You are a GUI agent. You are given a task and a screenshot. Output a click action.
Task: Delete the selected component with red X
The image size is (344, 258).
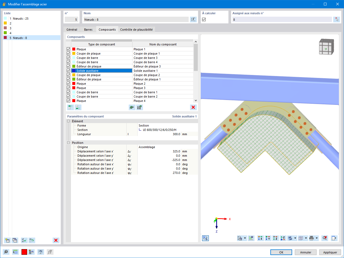[x=193, y=107]
